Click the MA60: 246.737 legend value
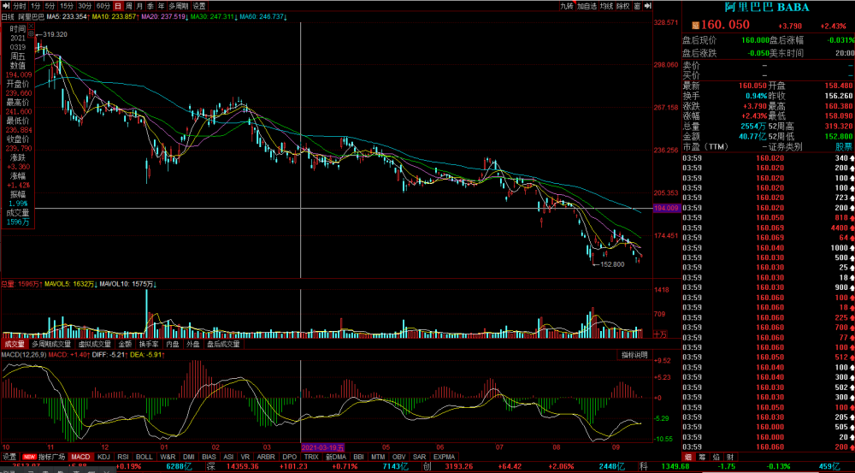Viewport: 855px width, 473px height. 264,17
